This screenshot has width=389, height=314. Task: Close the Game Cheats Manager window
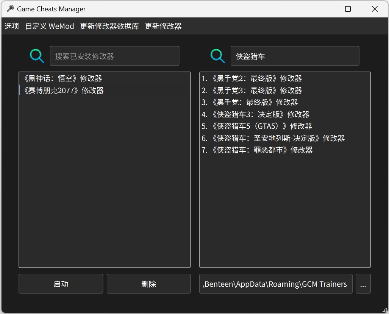point(375,9)
